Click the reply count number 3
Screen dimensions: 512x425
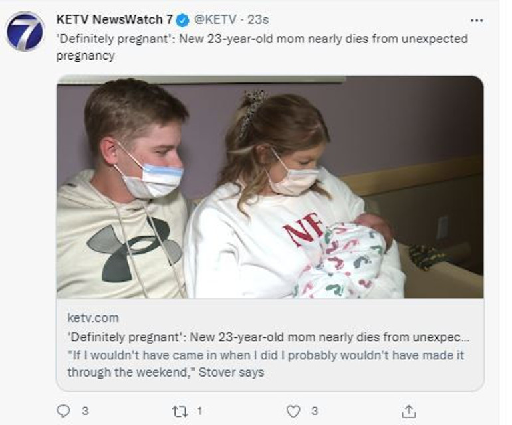click(x=85, y=411)
